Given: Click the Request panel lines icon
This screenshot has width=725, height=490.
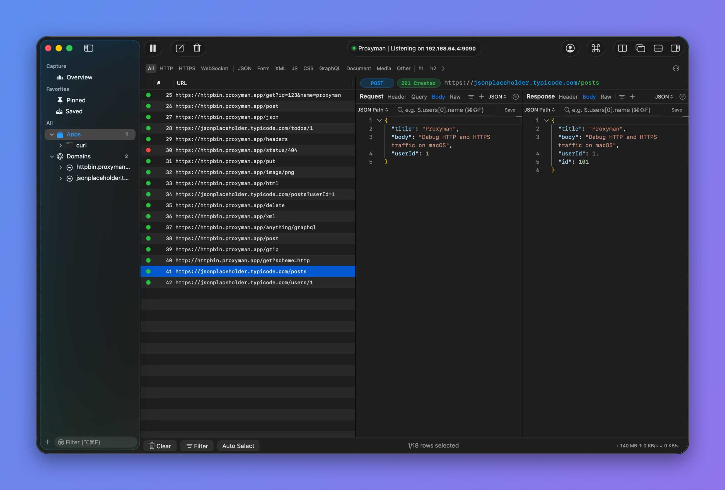Looking at the screenshot, I should [471, 97].
